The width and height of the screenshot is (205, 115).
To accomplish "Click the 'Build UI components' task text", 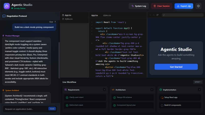I will pos(173,105).
